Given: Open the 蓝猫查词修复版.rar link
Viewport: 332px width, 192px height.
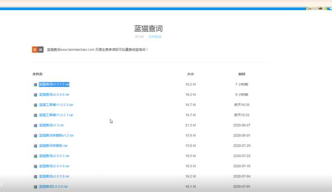Looking at the screenshot, I should coord(53,146).
